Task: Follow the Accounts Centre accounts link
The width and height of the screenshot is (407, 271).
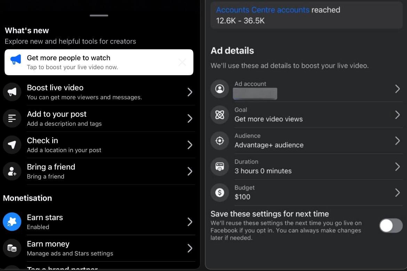Action: point(263,10)
